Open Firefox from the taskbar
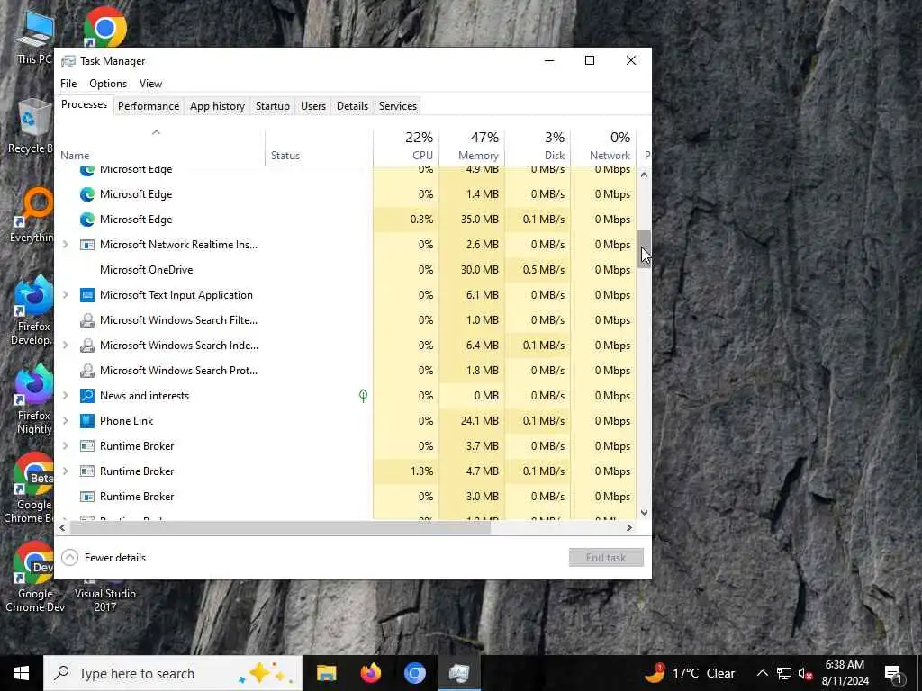 click(370, 673)
